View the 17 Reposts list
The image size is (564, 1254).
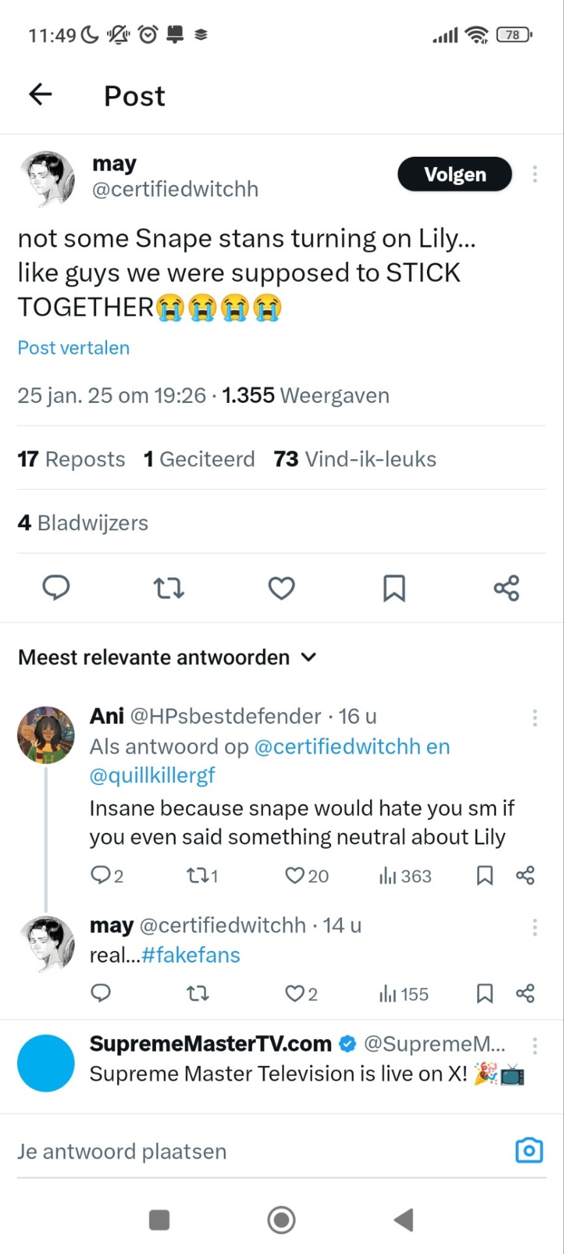point(71,459)
